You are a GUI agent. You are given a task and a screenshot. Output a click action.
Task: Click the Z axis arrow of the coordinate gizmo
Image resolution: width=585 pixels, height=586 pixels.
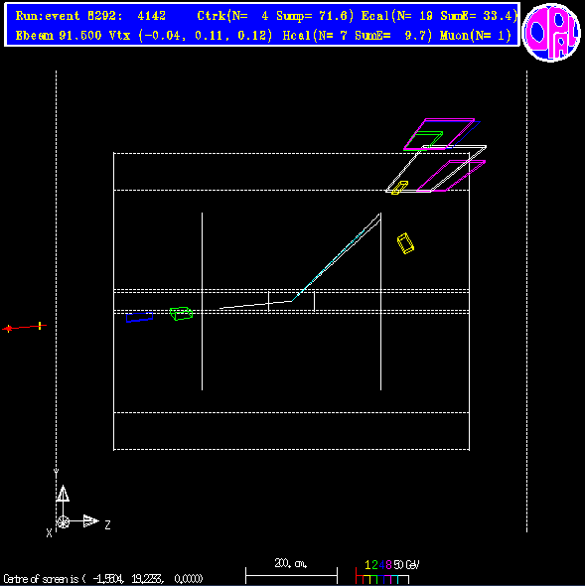coord(90,520)
